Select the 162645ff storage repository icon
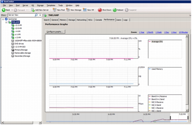This screenshot has height=125, width=192. 13,41
